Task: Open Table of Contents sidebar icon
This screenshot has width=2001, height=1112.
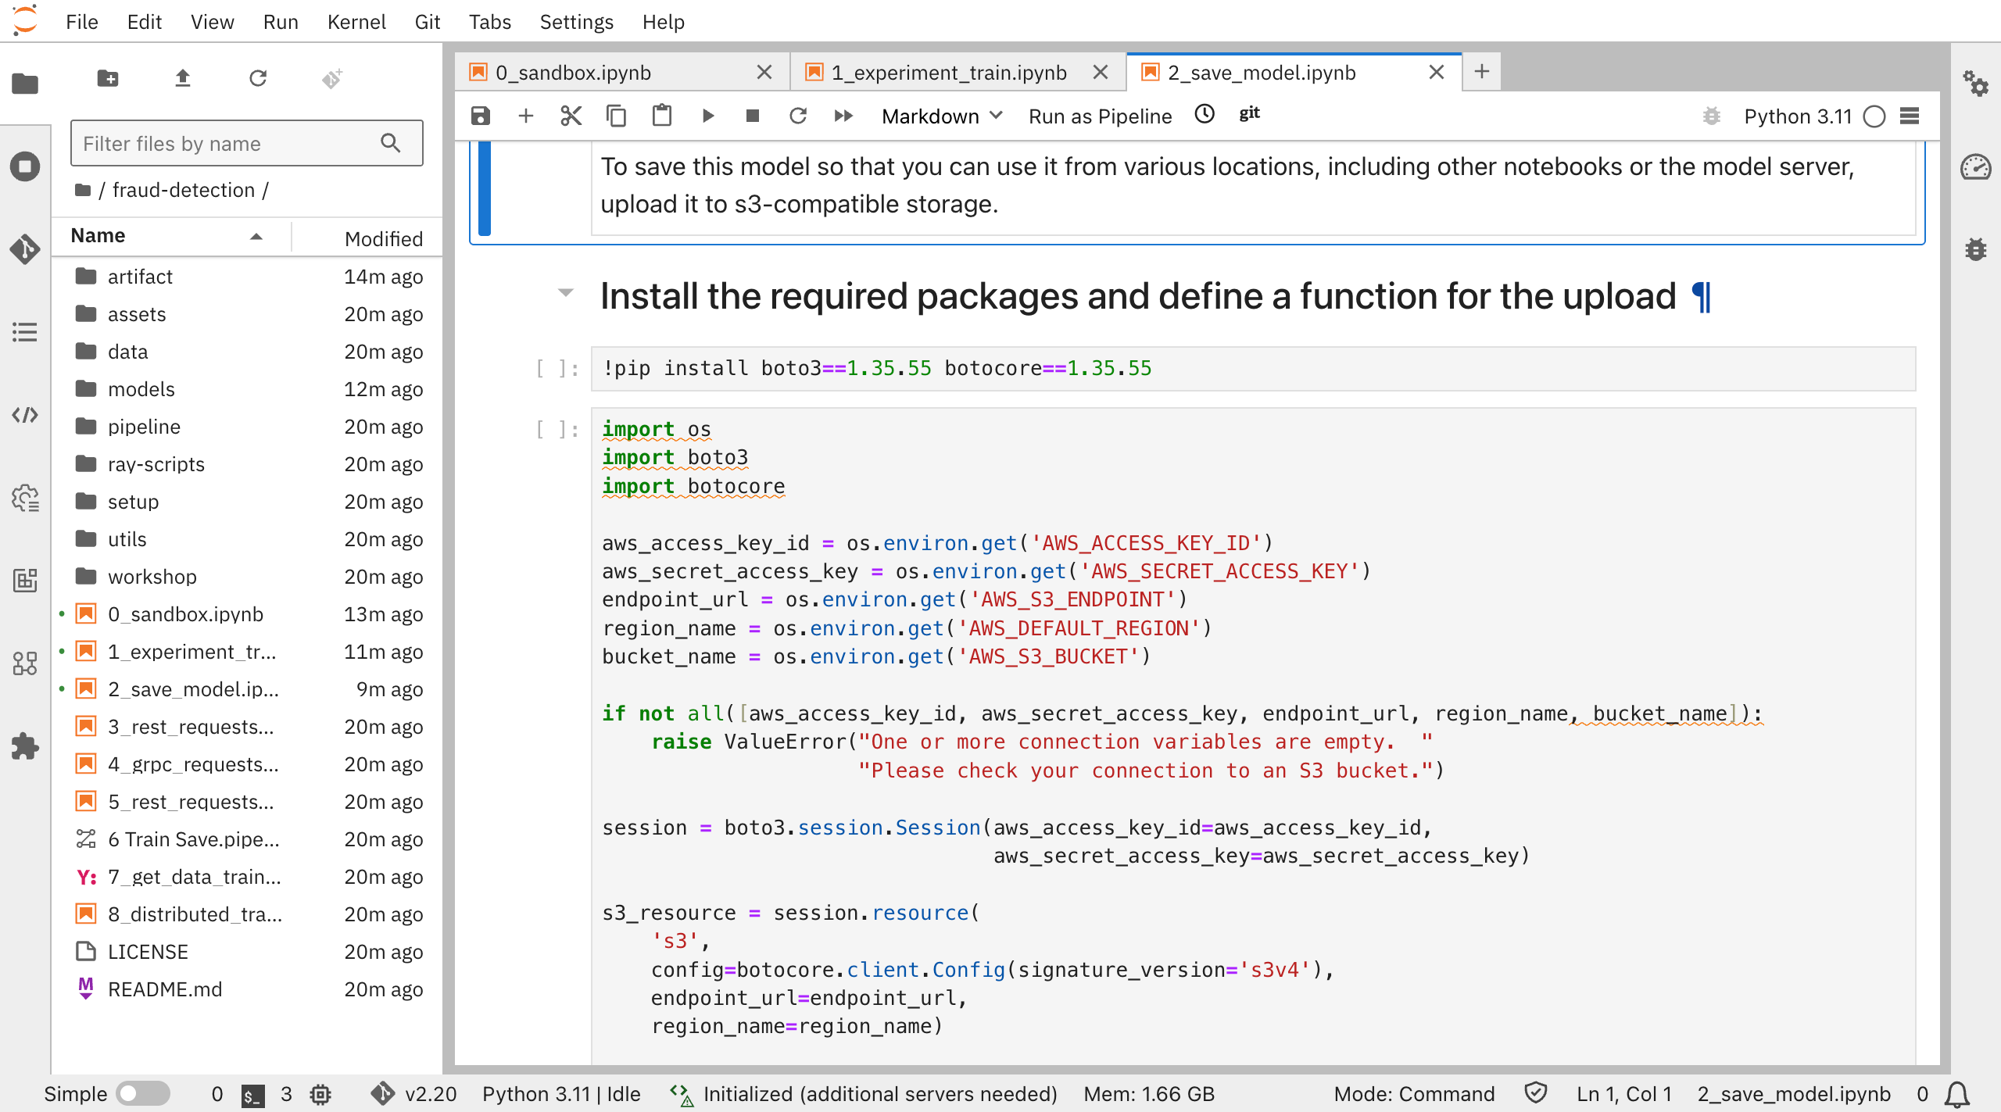Action: (x=25, y=332)
